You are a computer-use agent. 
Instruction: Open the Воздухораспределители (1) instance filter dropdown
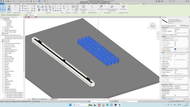[179, 26]
